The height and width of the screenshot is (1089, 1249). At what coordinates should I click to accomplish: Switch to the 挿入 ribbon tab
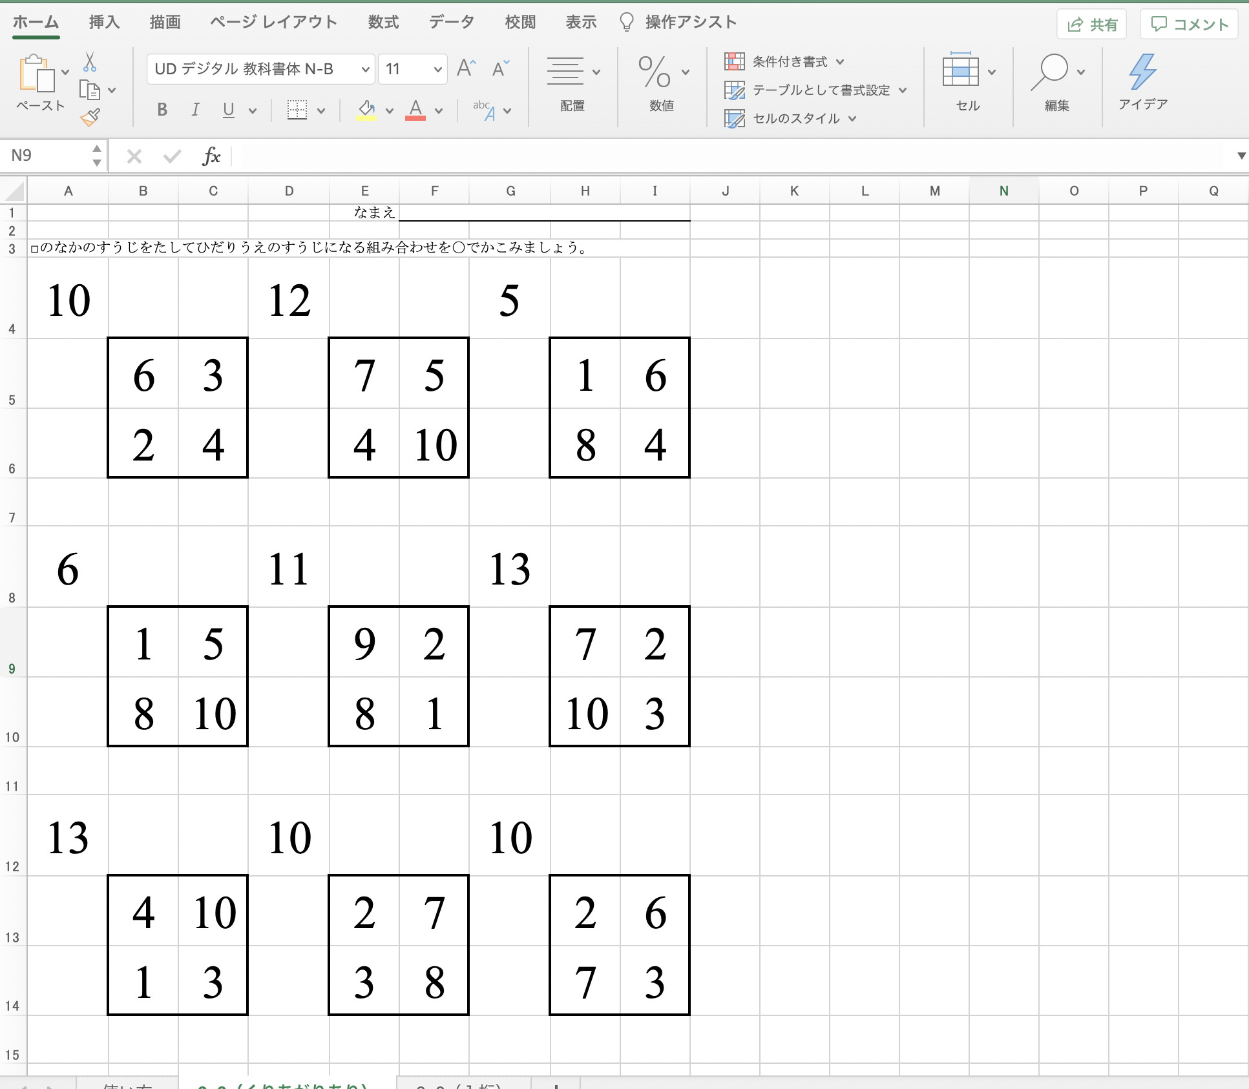pos(104,22)
